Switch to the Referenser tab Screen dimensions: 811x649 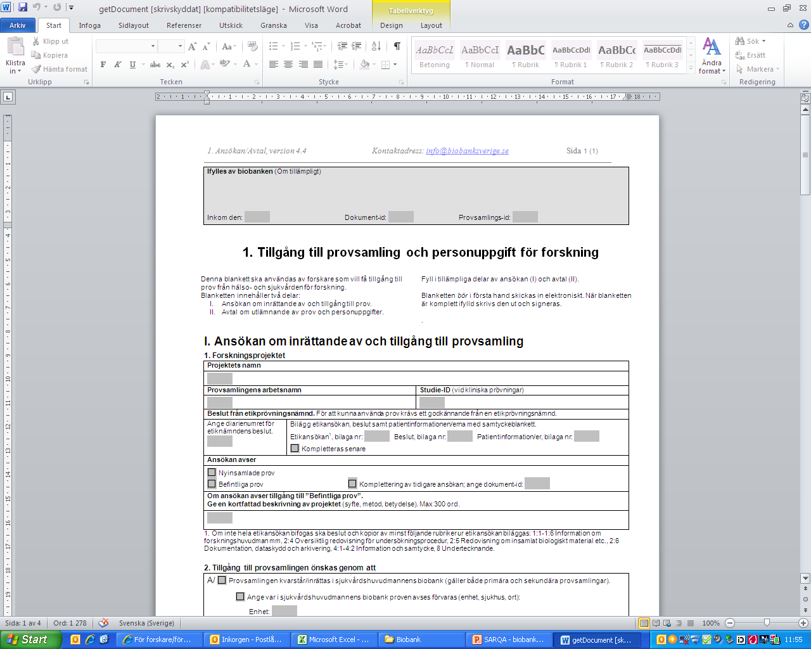(x=184, y=25)
